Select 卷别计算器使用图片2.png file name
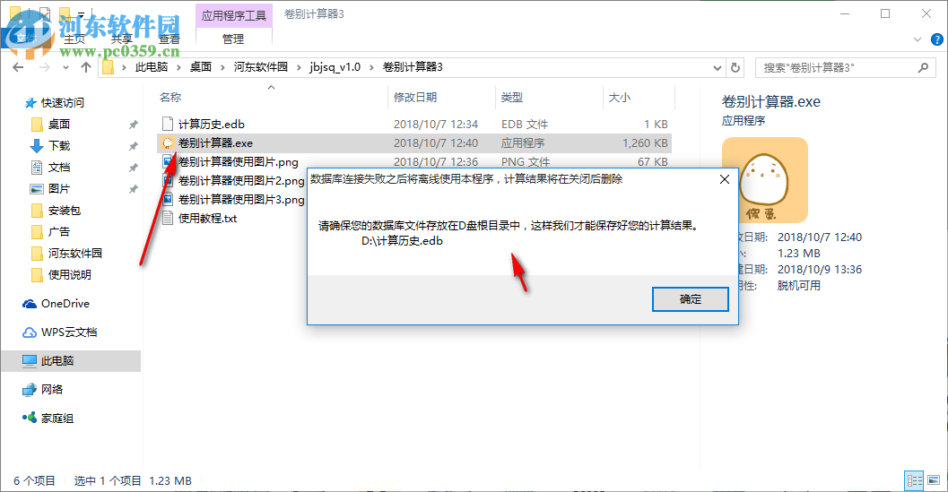 click(241, 181)
